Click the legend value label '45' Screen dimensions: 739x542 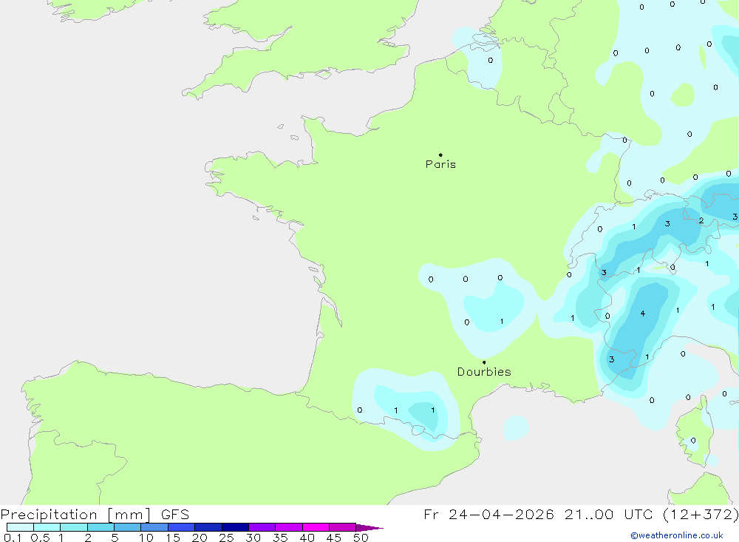point(334,538)
